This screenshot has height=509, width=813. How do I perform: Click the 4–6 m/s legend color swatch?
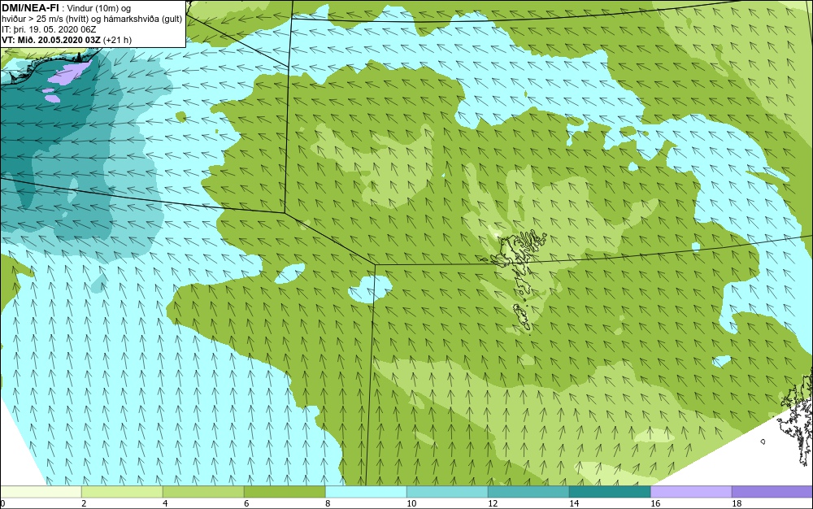(x=203, y=492)
